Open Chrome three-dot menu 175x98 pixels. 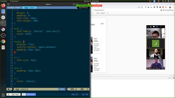click(x=173, y=7)
